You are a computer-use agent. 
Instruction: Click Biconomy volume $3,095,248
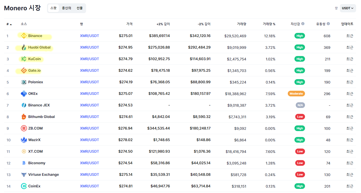coord(236,163)
